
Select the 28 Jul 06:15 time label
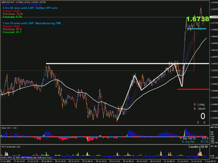pos(47,161)
